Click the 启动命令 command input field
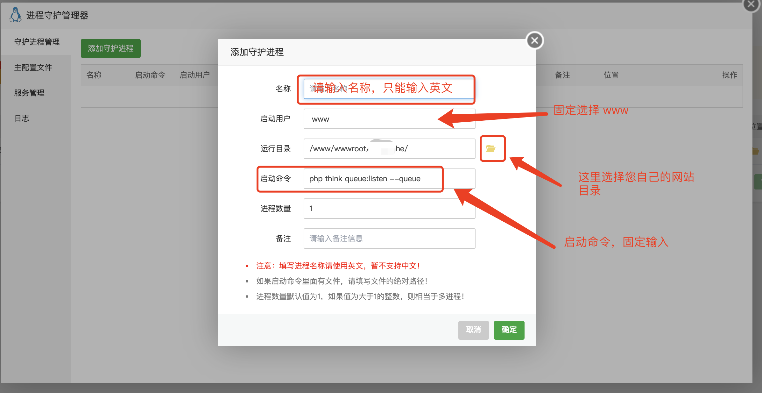The height and width of the screenshot is (393, 762). 389,179
